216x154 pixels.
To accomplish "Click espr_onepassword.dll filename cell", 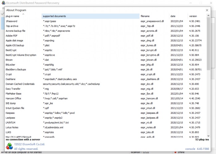I will click(x=152, y=21).
